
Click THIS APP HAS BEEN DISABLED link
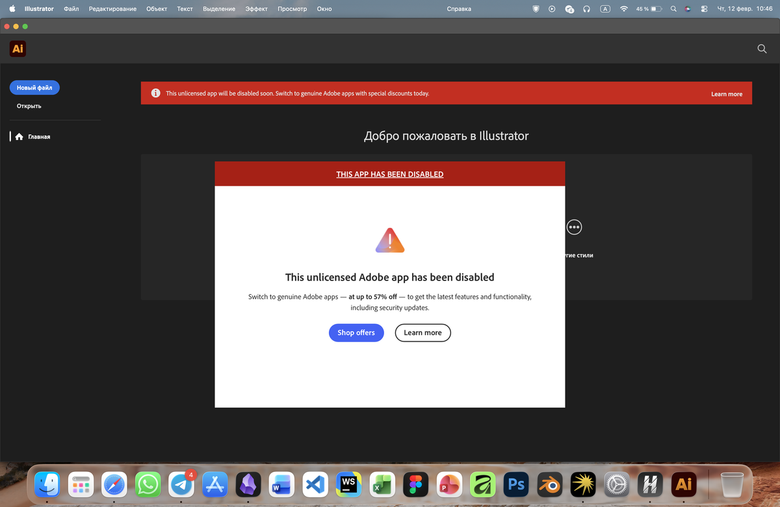[x=390, y=174]
